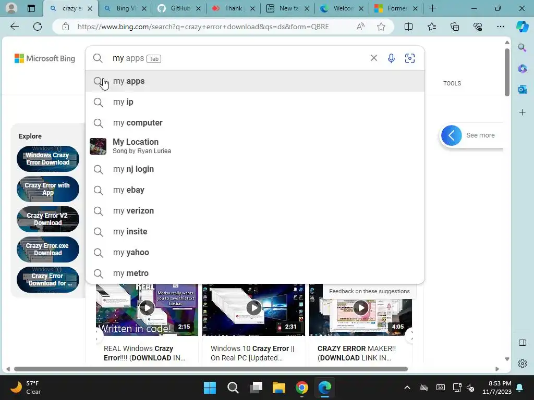Viewport: 534px width, 400px height.
Task: Click the Microsoft Bing logo
Action: 45,58
